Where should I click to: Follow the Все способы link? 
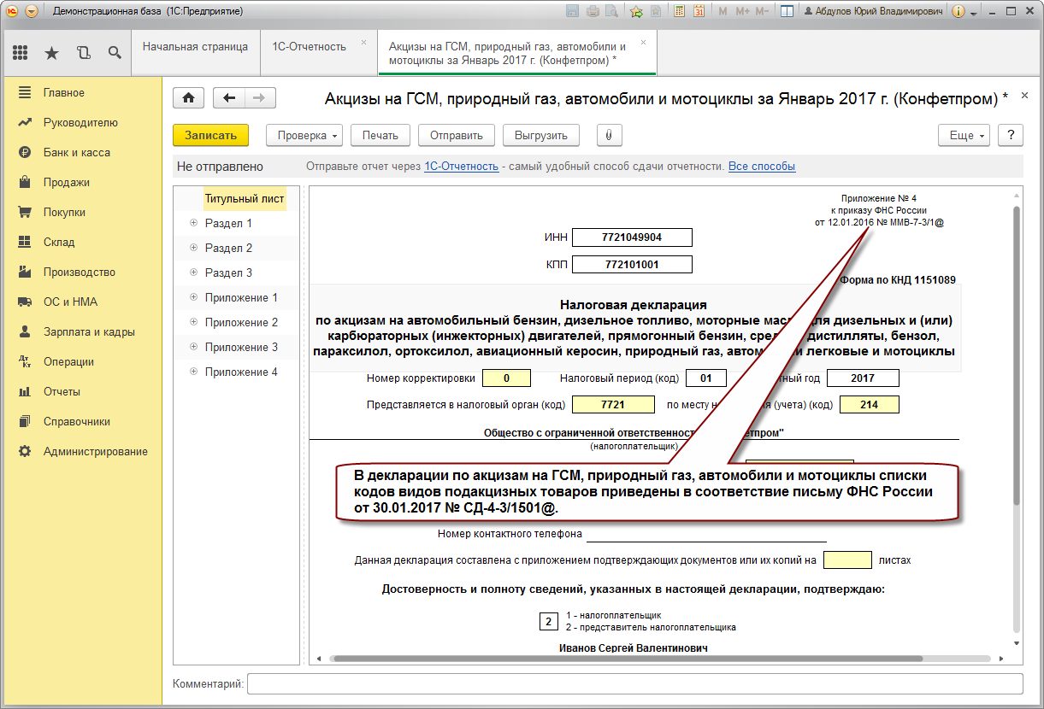coord(762,167)
